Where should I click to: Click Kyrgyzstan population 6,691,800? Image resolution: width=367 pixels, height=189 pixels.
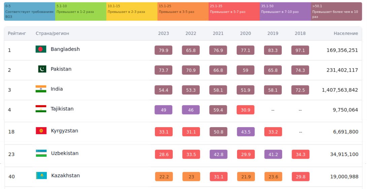click(346, 132)
